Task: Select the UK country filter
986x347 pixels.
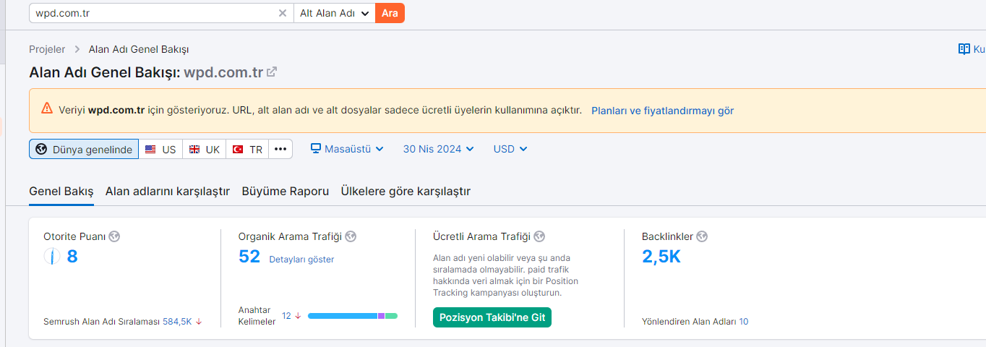Action: tap(204, 149)
